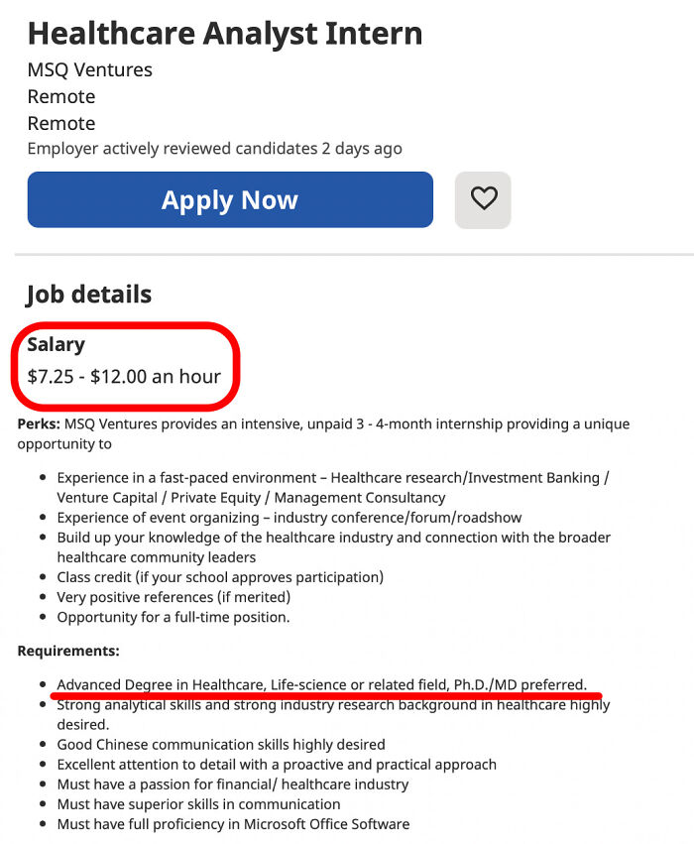The image size is (694, 844).
Task: Click the event organizing experience bullet
Action: 289,518
